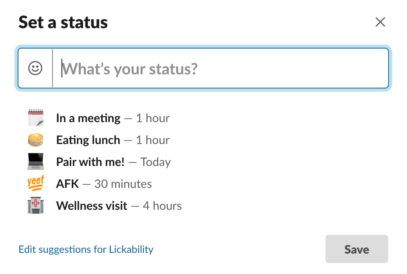Click the laptop emoji beside Pair with me
This screenshot has height=274, width=407.
(36, 162)
